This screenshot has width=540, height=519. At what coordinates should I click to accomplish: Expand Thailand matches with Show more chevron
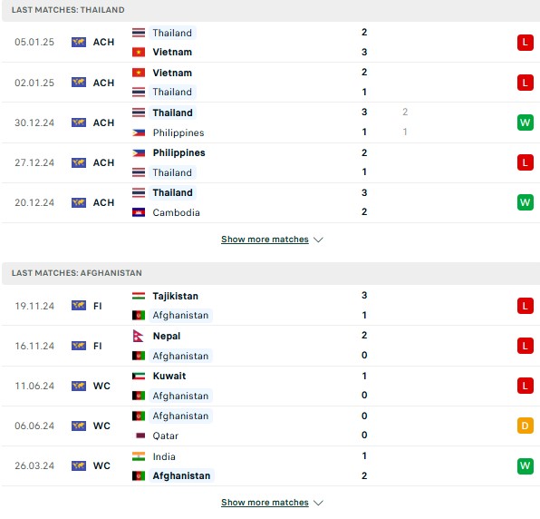[x=318, y=240]
